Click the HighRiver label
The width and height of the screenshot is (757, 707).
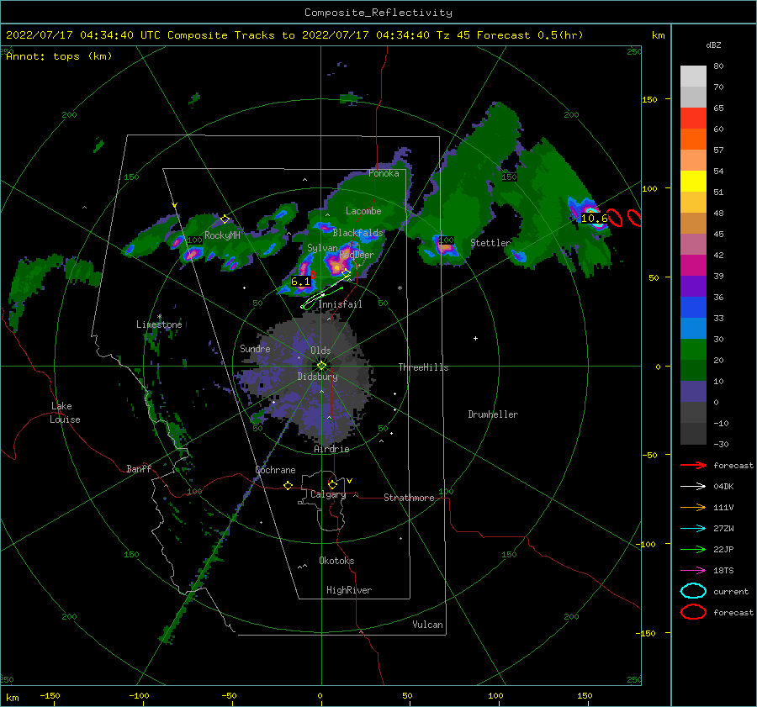coord(349,590)
